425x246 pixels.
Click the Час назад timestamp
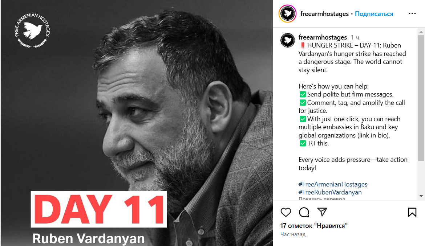[293, 234]
